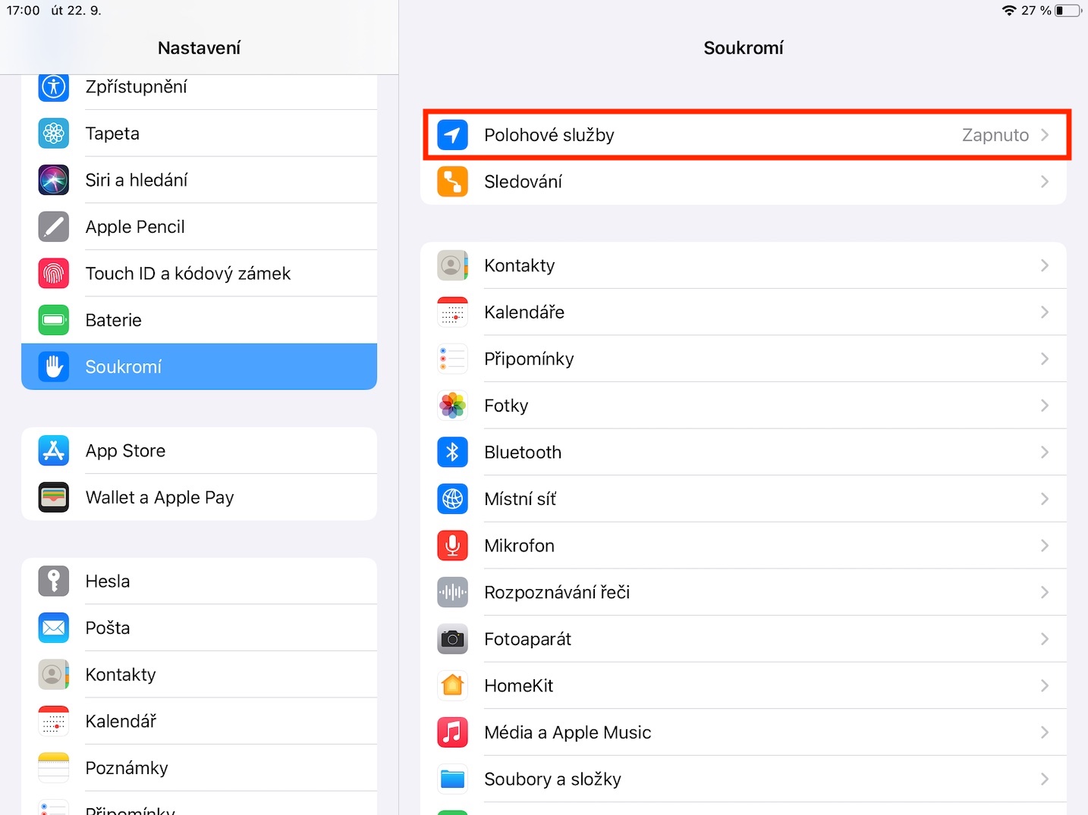Tap the App Store icon in sidebar
Viewport: 1088px width, 815px height.
(54, 451)
